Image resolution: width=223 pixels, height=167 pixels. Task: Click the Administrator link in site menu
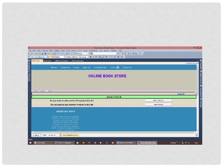(x=100, y=67)
